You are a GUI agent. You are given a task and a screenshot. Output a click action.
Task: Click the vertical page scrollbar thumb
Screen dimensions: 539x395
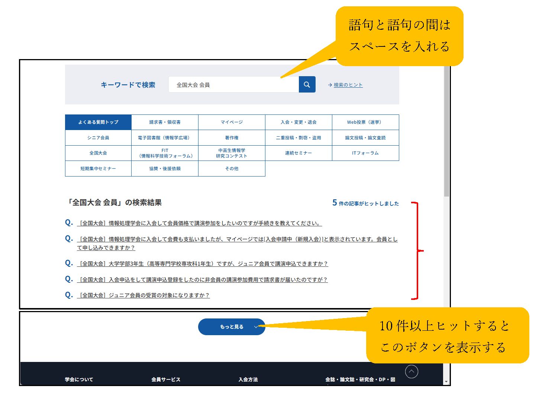tap(446, 130)
